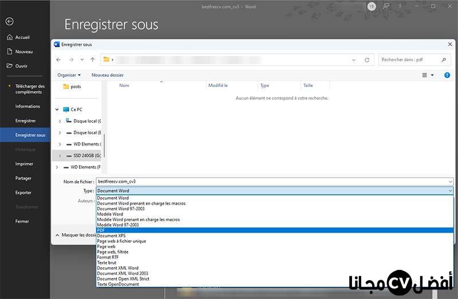458x299 pixels.
Task: Select the posts folder in tree
Action: coord(72,86)
